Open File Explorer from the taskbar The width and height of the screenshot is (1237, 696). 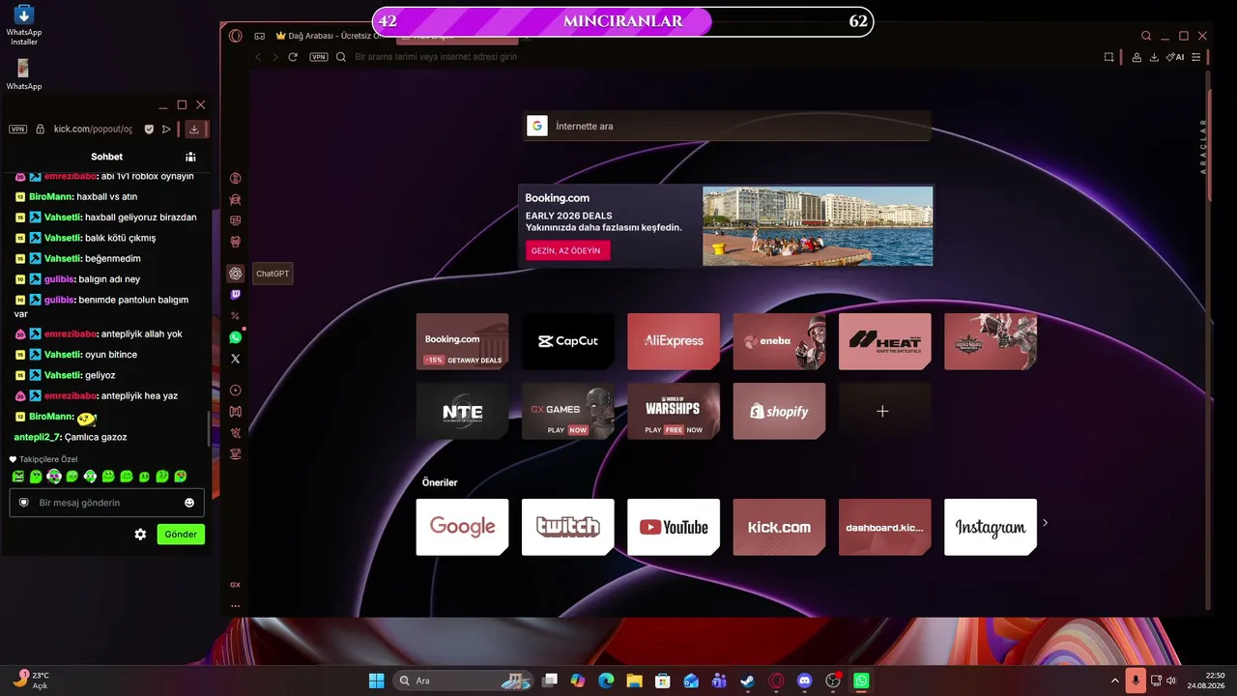tap(634, 681)
